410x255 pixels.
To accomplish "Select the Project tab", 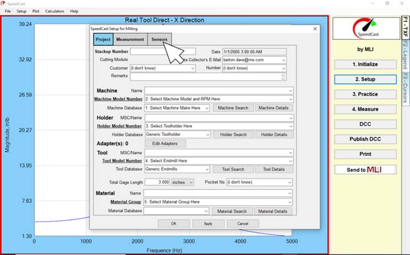I will pos(103,39).
